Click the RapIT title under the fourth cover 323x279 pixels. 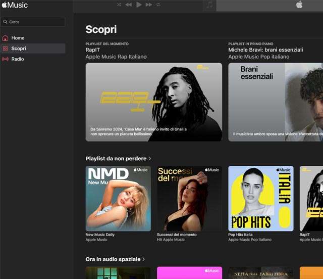(x=305, y=235)
